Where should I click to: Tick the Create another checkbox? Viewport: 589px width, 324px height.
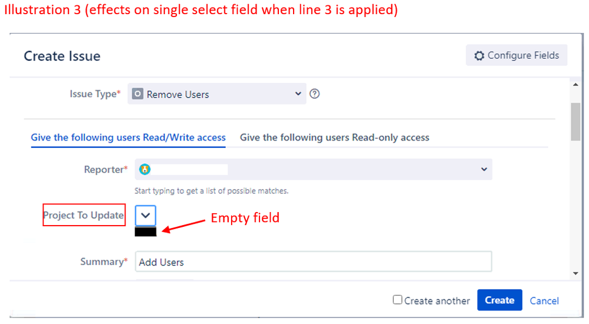point(397,300)
